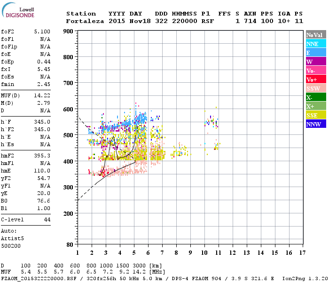Click the B0 value 76.6
Viewport: 329px width, 282px height.
[x=44, y=201]
